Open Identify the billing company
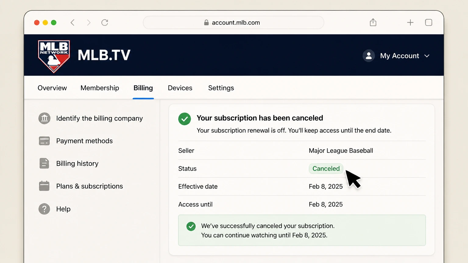This screenshot has height=263, width=468. tap(99, 118)
